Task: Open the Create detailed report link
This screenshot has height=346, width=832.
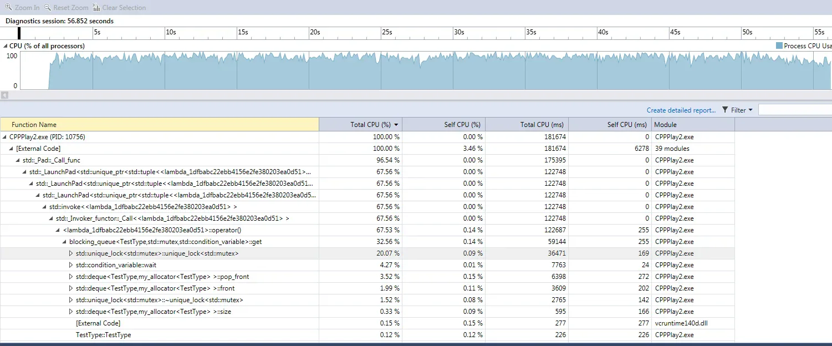Action: [x=681, y=110]
